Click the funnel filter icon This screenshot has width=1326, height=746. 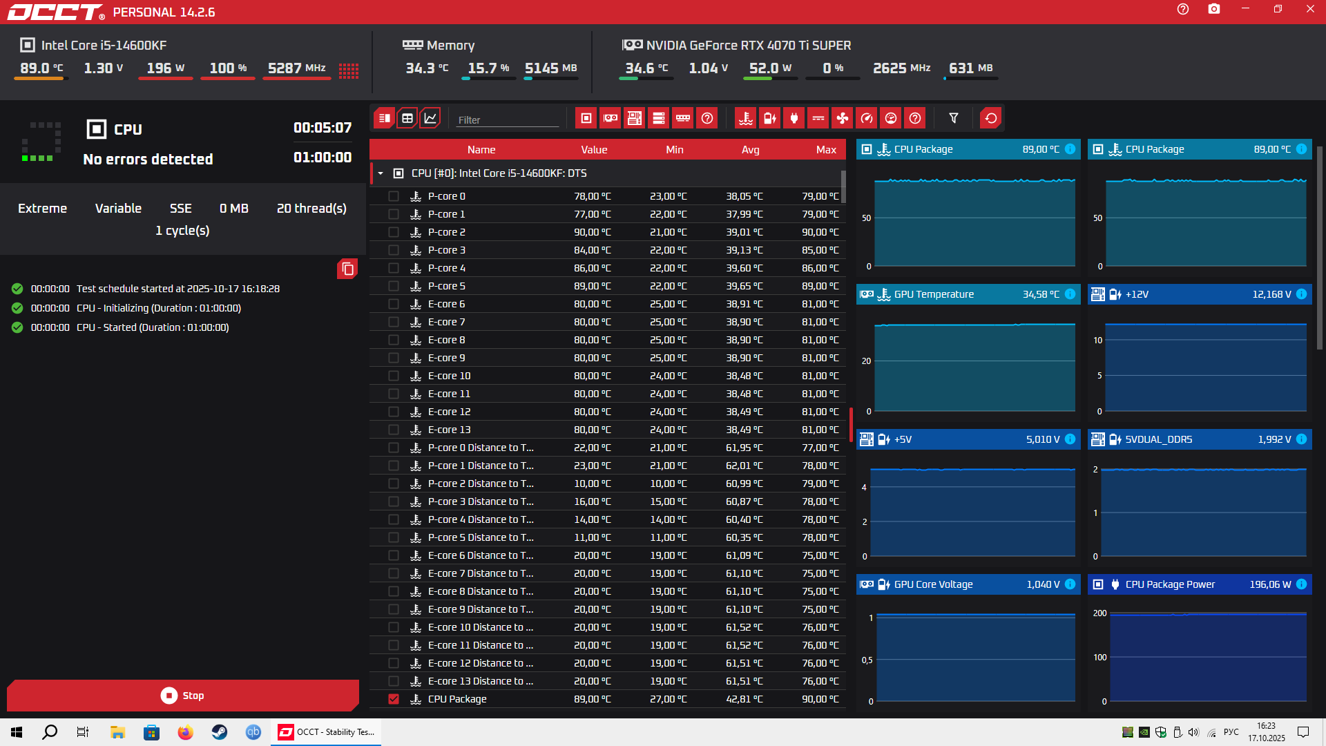tap(954, 118)
